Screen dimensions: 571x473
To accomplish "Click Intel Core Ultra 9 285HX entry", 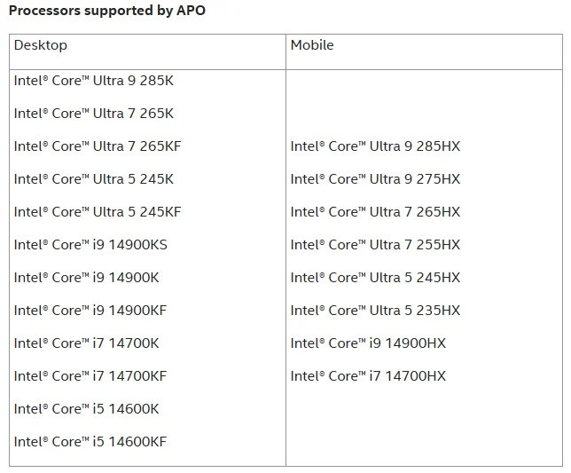I will [x=375, y=146].
